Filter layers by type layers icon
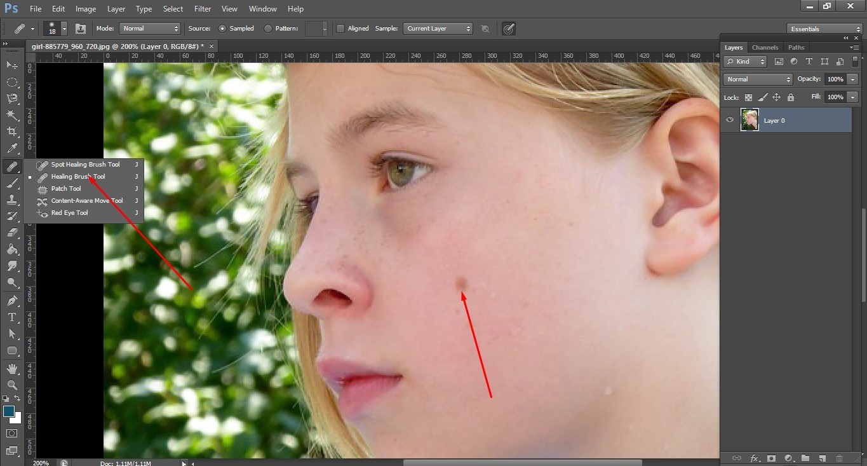Screen dimensions: 867x466 pos(809,62)
